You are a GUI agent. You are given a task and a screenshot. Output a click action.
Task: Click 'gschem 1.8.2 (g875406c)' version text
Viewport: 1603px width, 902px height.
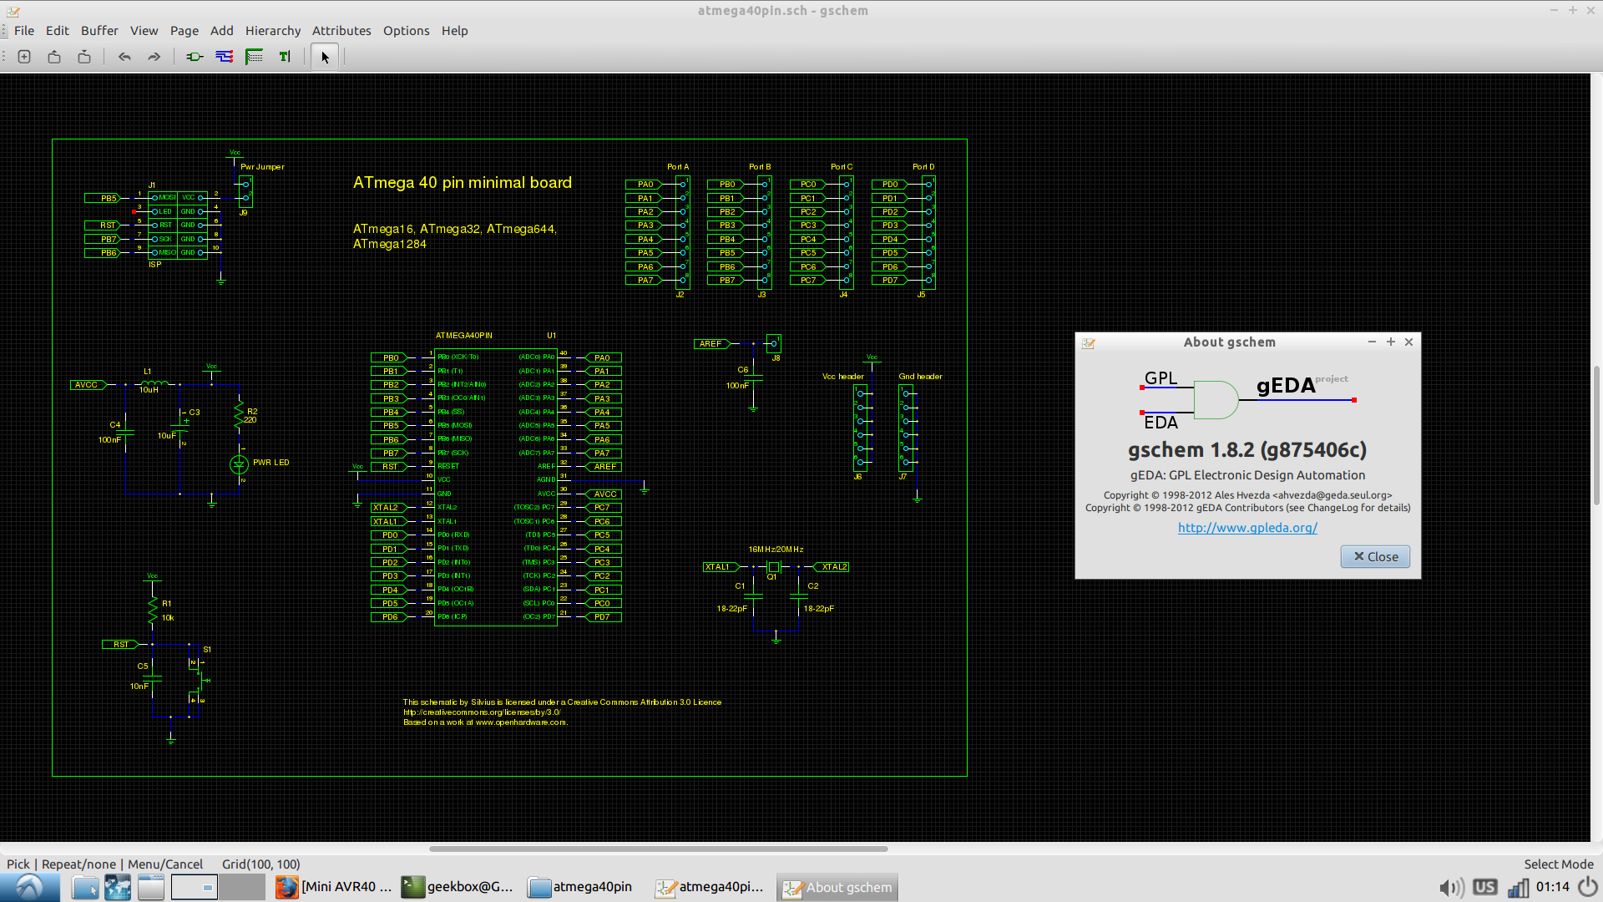[x=1247, y=450]
